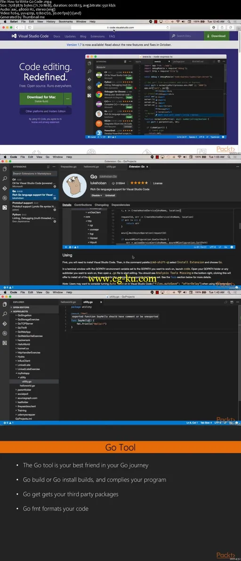Click Download for Mac Stable Build button

pos(41,99)
